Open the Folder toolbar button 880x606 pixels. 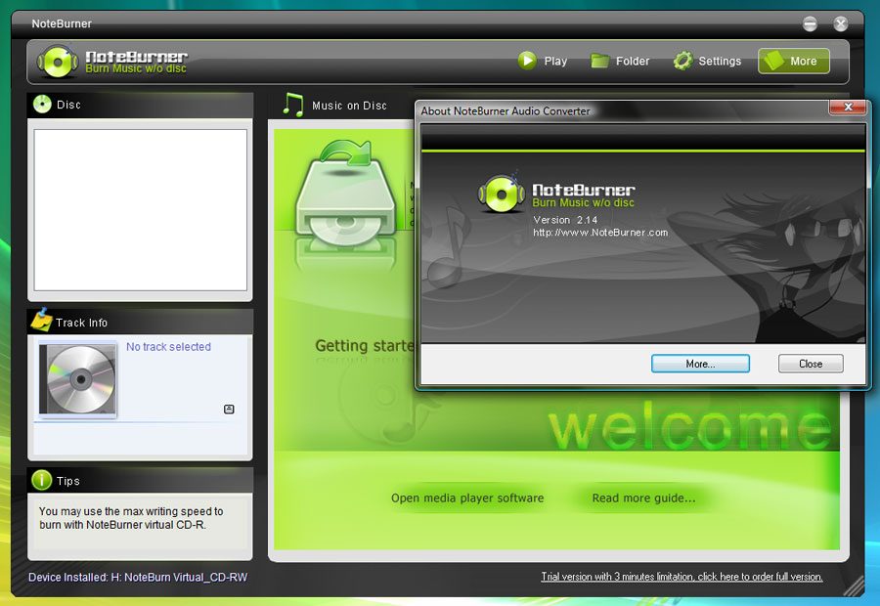click(x=620, y=61)
